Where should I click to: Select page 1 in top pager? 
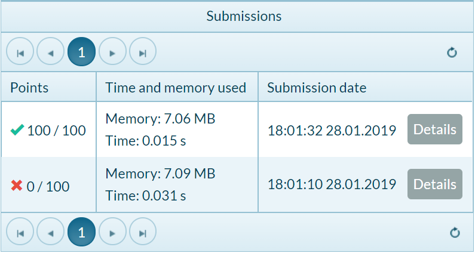(81, 51)
